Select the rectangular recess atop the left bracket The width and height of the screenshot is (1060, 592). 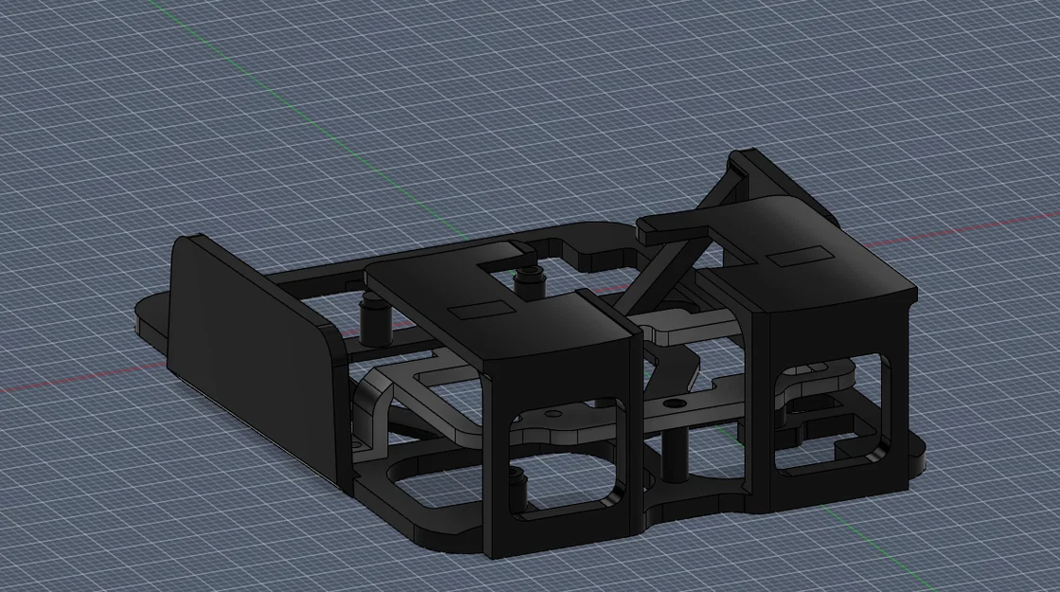click(483, 310)
